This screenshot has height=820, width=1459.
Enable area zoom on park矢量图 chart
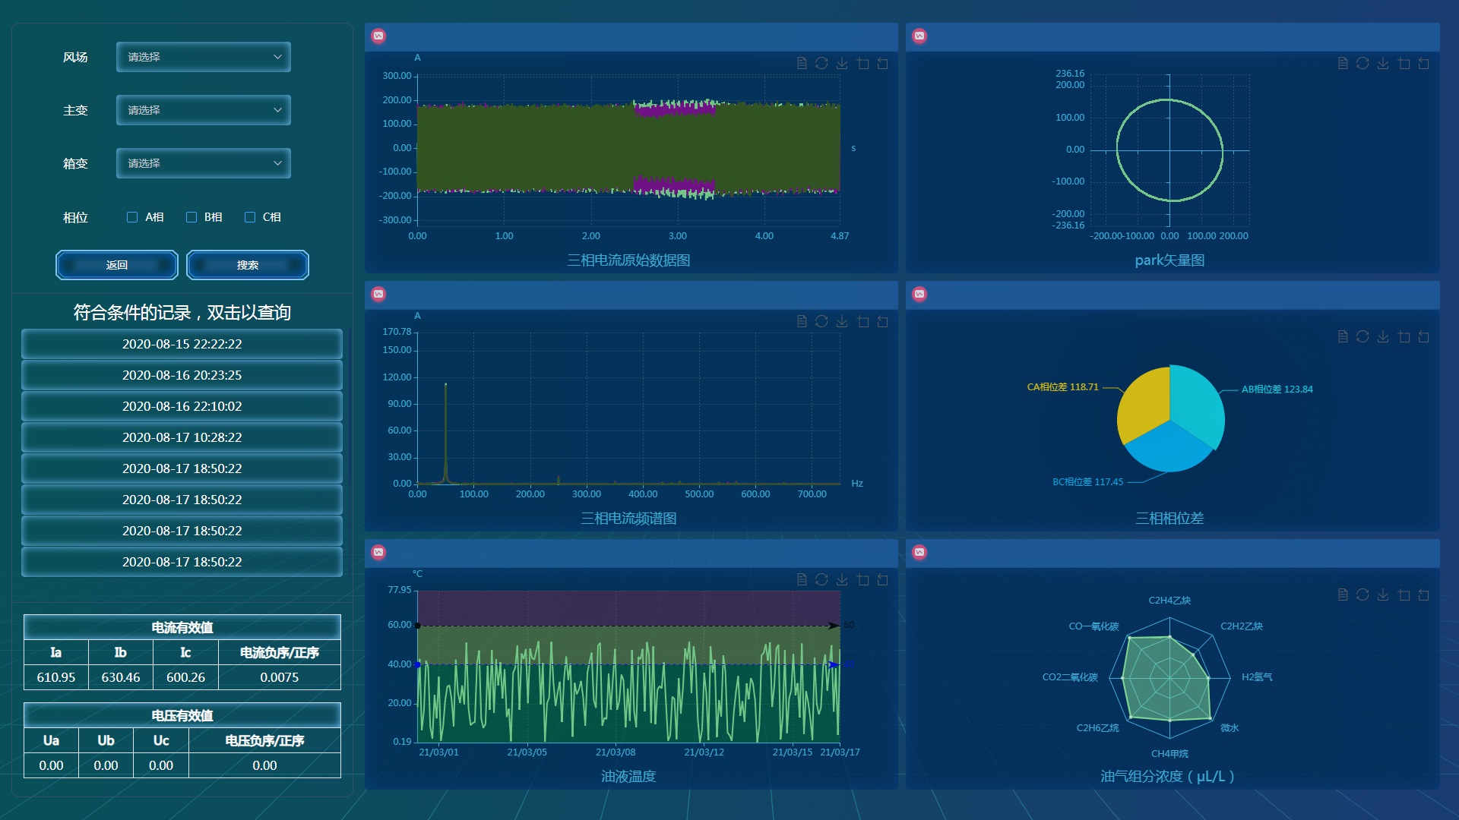coord(1404,64)
